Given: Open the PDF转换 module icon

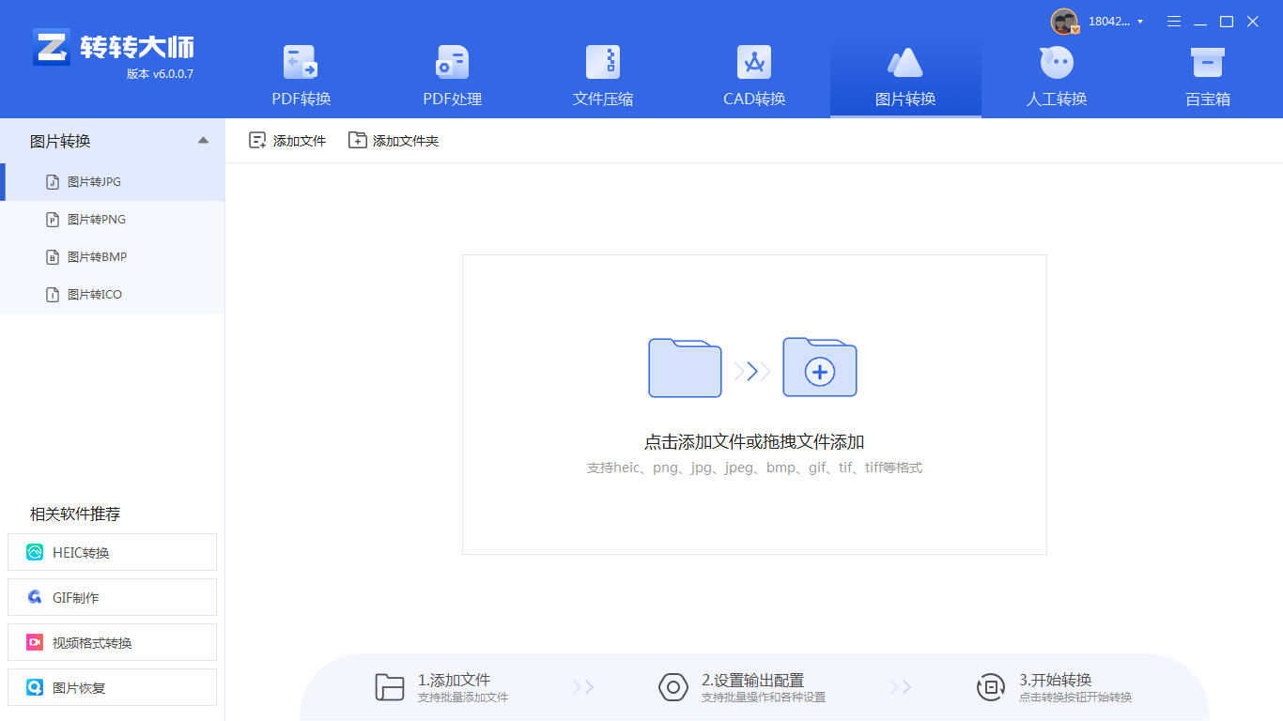Looking at the screenshot, I should point(301,63).
